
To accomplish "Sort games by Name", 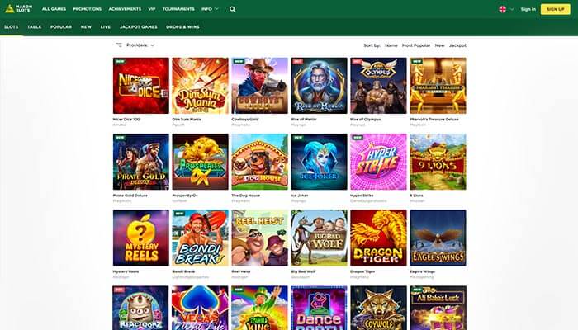I will [391, 45].
